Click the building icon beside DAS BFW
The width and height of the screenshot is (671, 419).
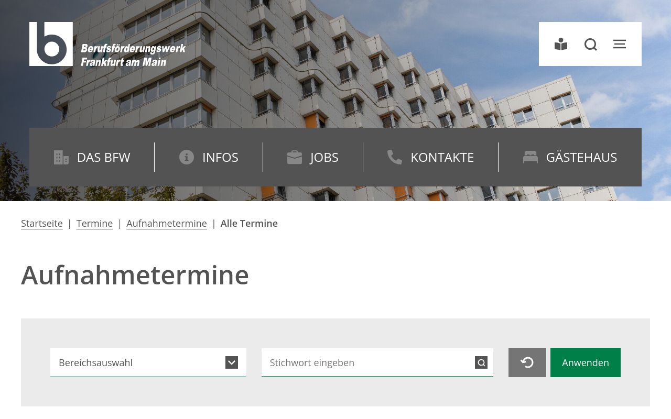[61, 157]
